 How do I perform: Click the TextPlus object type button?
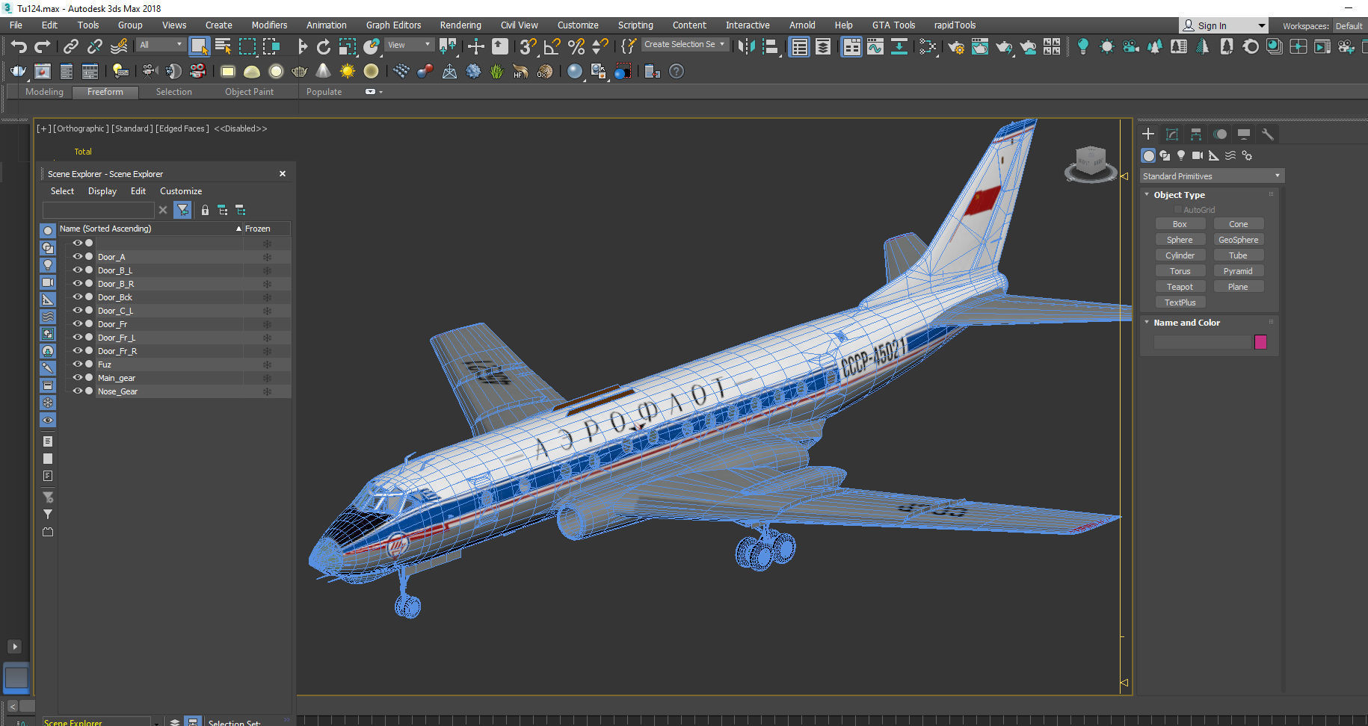coord(1180,302)
